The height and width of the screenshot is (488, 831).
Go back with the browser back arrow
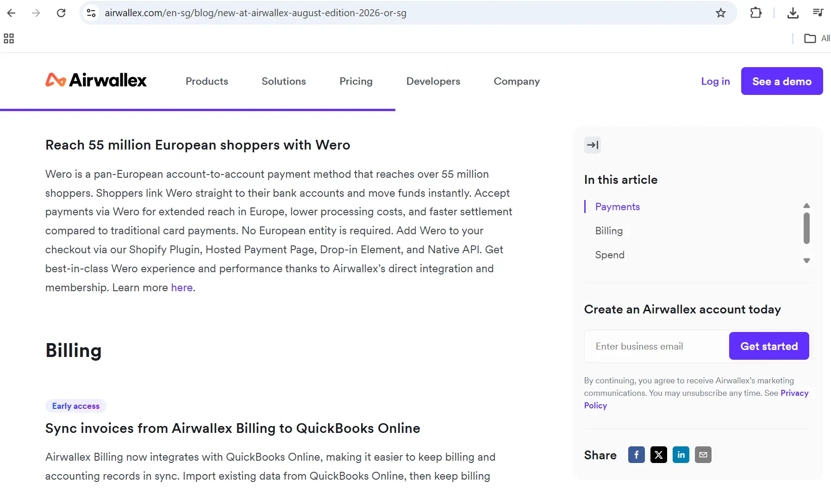tap(12, 13)
